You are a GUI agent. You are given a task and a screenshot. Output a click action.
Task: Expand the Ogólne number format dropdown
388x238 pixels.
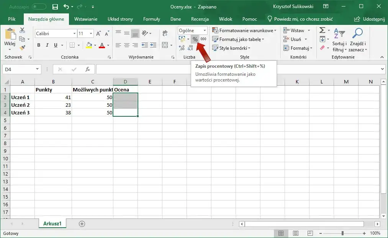pyautogui.click(x=205, y=31)
